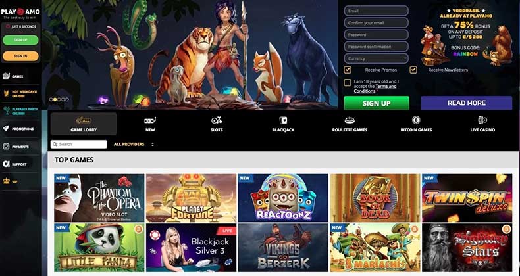520x276 pixels.
Task: Select the Slots category icon
Action: (x=217, y=120)
